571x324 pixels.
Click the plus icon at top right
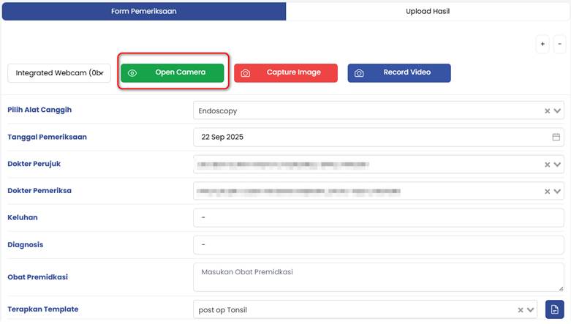coord(542,45)
